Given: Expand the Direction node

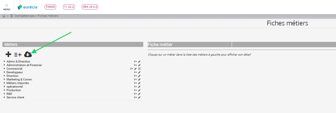Looking at the screenshot, I should click(x=4, y=76).
